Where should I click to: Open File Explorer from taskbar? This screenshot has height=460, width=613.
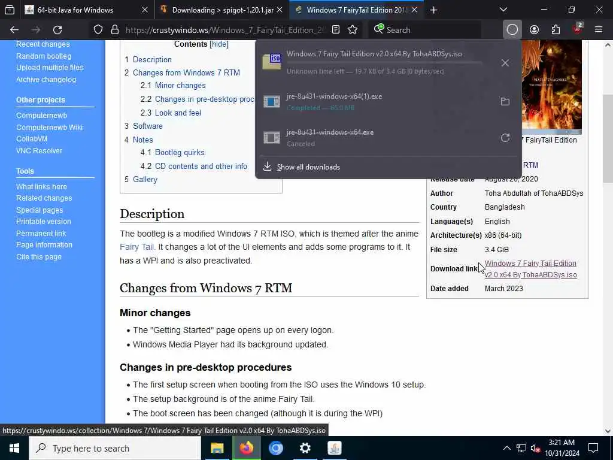tap(217, 448)
